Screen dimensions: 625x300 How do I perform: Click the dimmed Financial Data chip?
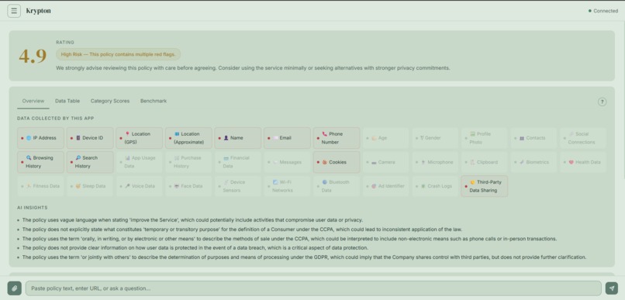coord(238,162)
